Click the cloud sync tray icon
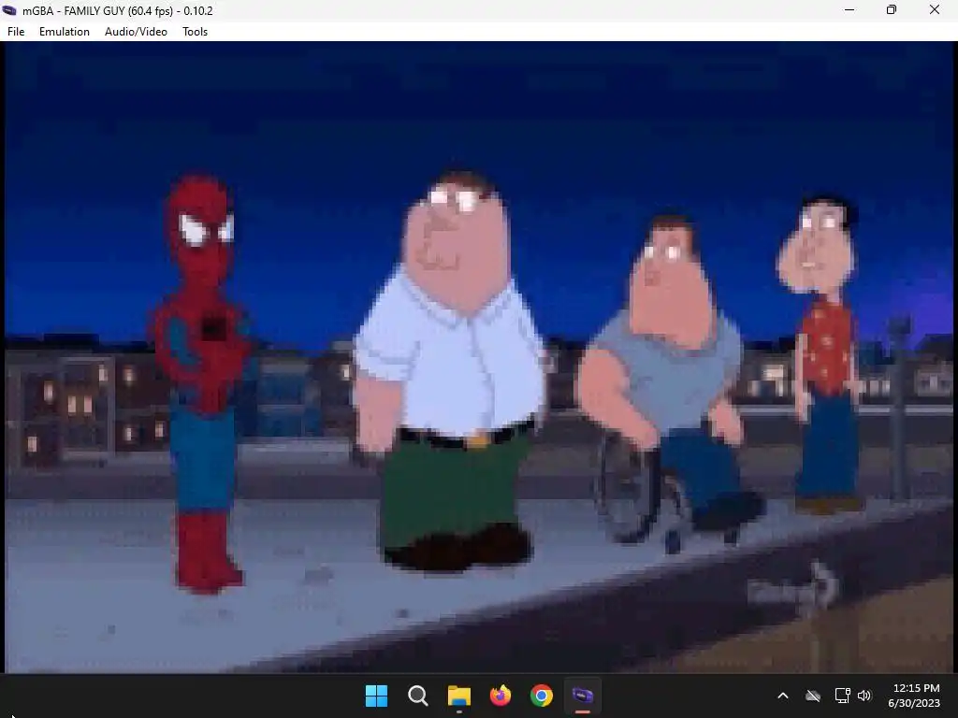Viewport: 958px width, 718px height. [813, 696]
